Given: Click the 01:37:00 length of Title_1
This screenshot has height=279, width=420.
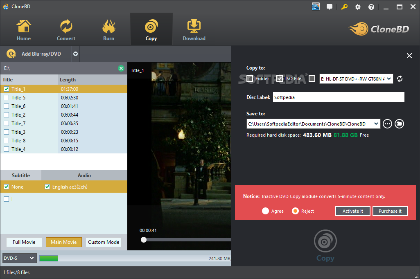Looking at the screenshot, I should (69, 89).
